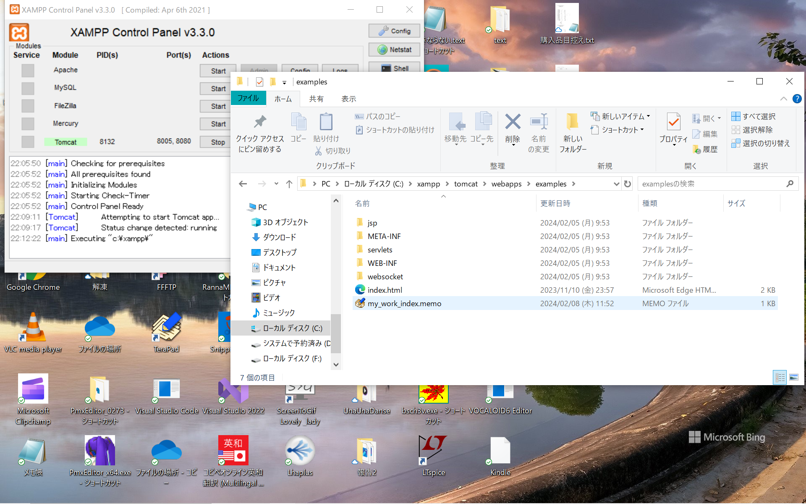The width and height of the screenshot is (806, 504).
Task: Switch to the 表示 ribbon tab
Action: 348,99
